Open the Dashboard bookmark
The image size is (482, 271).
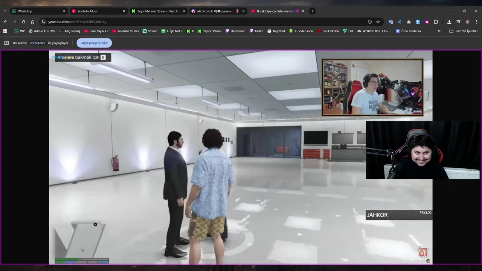click(235, 31)
